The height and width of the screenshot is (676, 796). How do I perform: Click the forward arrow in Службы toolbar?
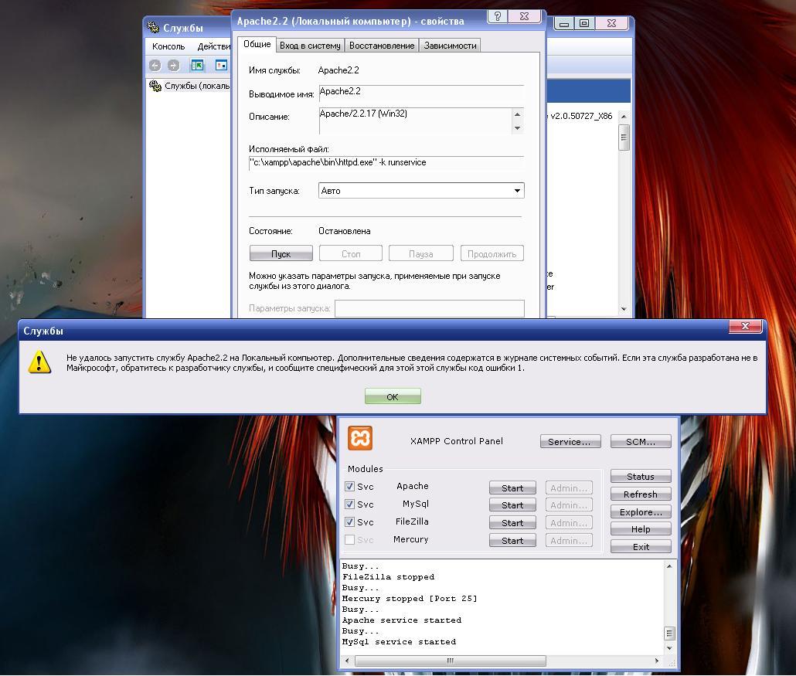pos(174,66)
